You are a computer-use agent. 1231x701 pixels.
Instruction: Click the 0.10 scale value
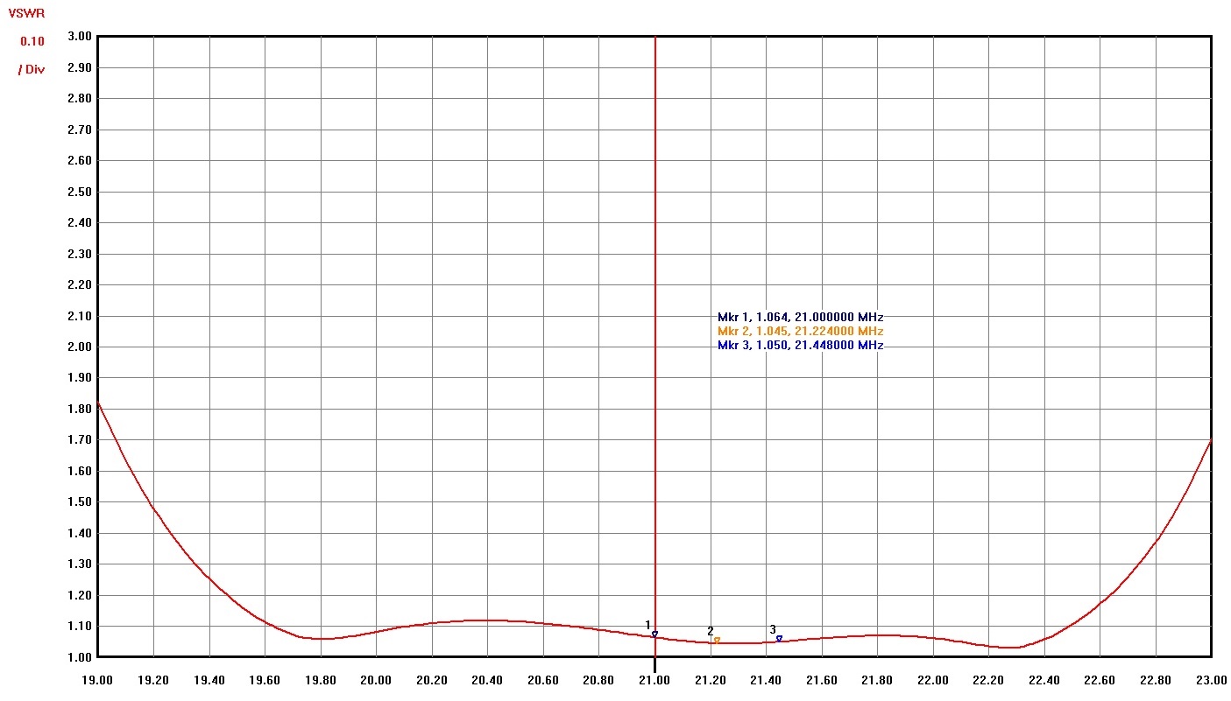click(x=32, y=41)
